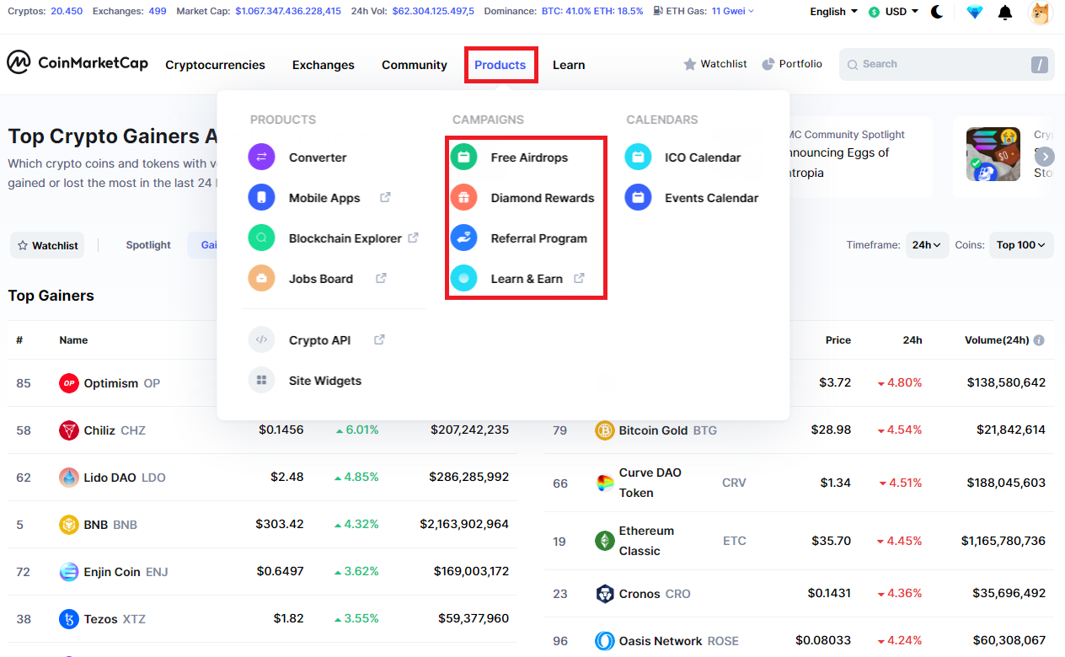Image resolution: width=1065 pixels, height=657 pixels.
Task: Click the 24h column header
Action: pyautogui.click(x=912, y=340)
